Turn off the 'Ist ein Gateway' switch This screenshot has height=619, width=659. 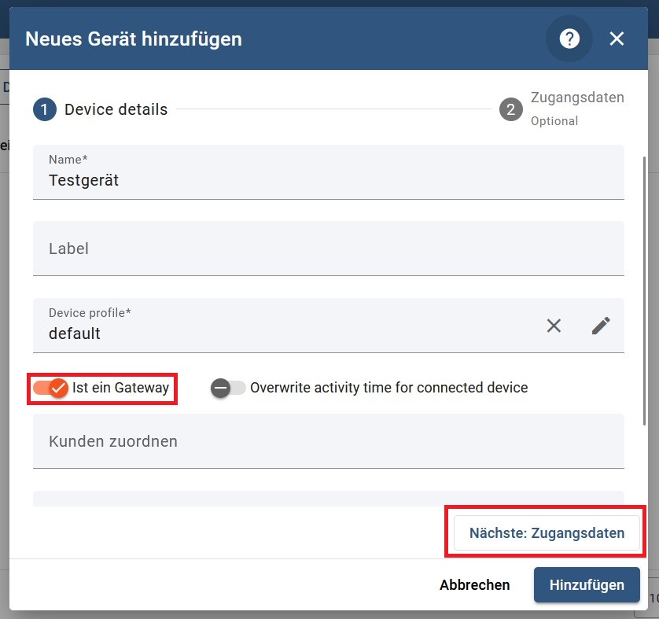[51, 388]
